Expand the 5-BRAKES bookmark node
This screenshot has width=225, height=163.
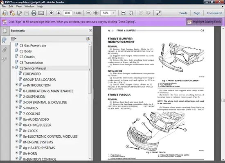[17, 107]
